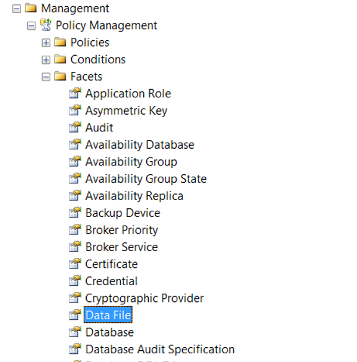Click the Management folder icon
357x362 pixels.
pyautogui.click(x=31, y=8)
